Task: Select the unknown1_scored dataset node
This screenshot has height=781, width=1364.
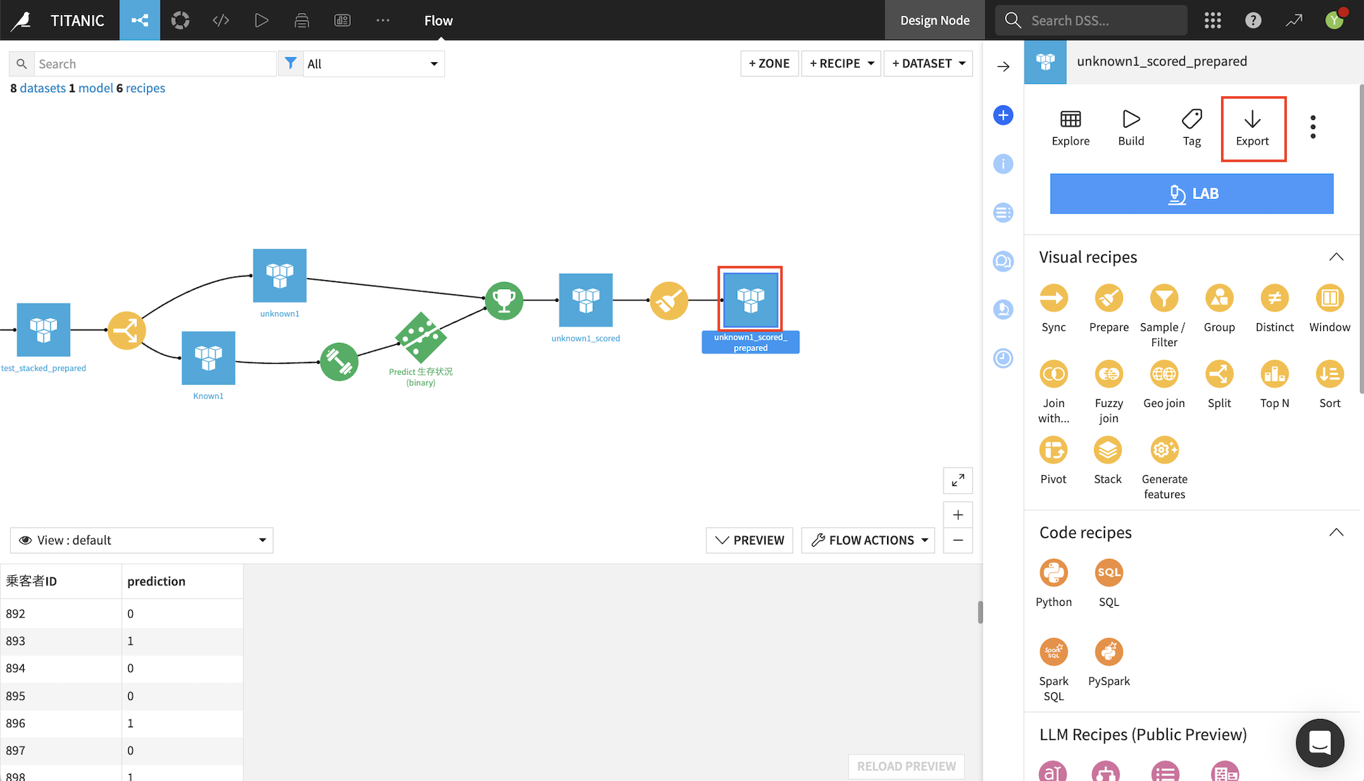Action: click(x=585, y=300)
